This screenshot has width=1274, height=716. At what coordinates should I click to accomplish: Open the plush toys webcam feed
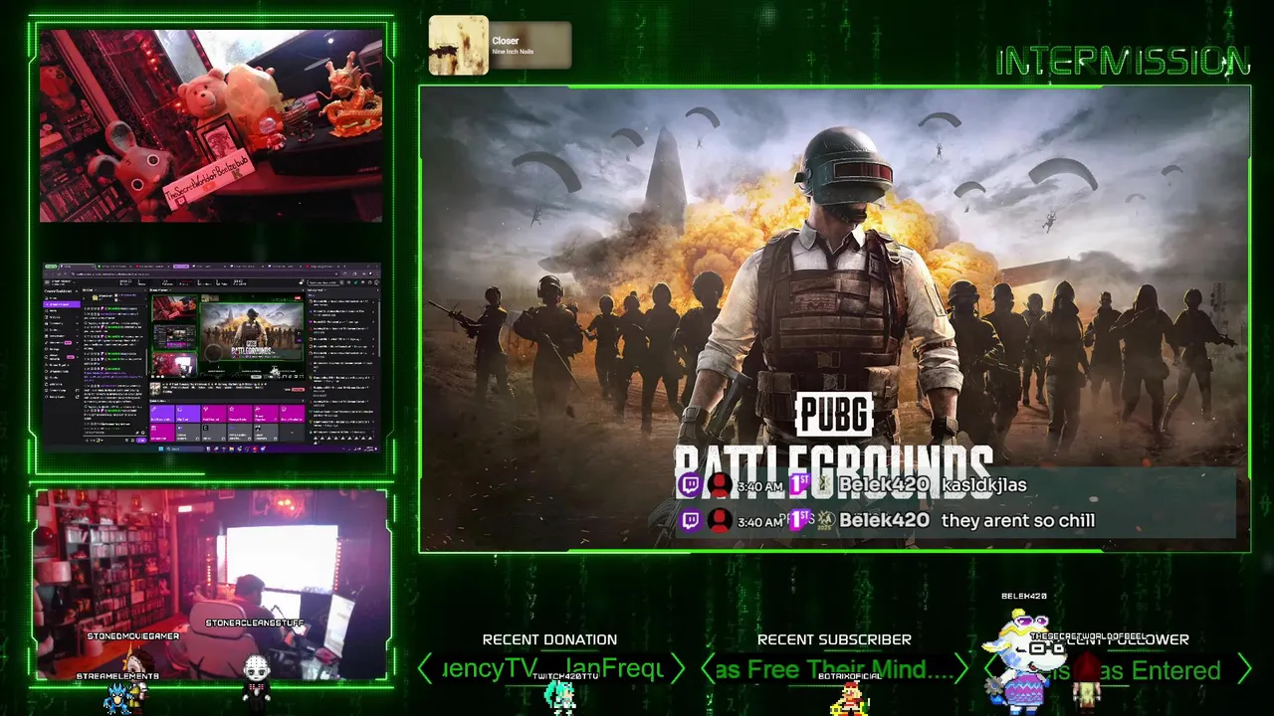click(x=211, y=125)
